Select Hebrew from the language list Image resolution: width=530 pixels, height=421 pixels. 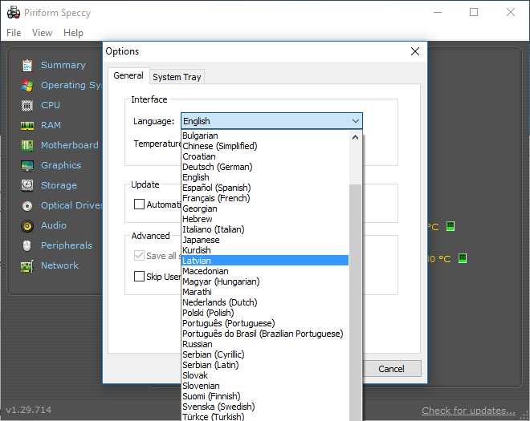click(265, 219)
